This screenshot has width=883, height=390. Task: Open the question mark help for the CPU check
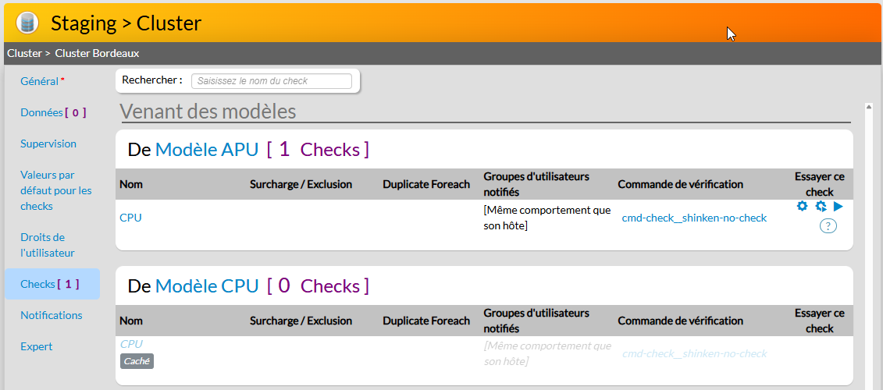pyautogui.click(x=828, y=225)
